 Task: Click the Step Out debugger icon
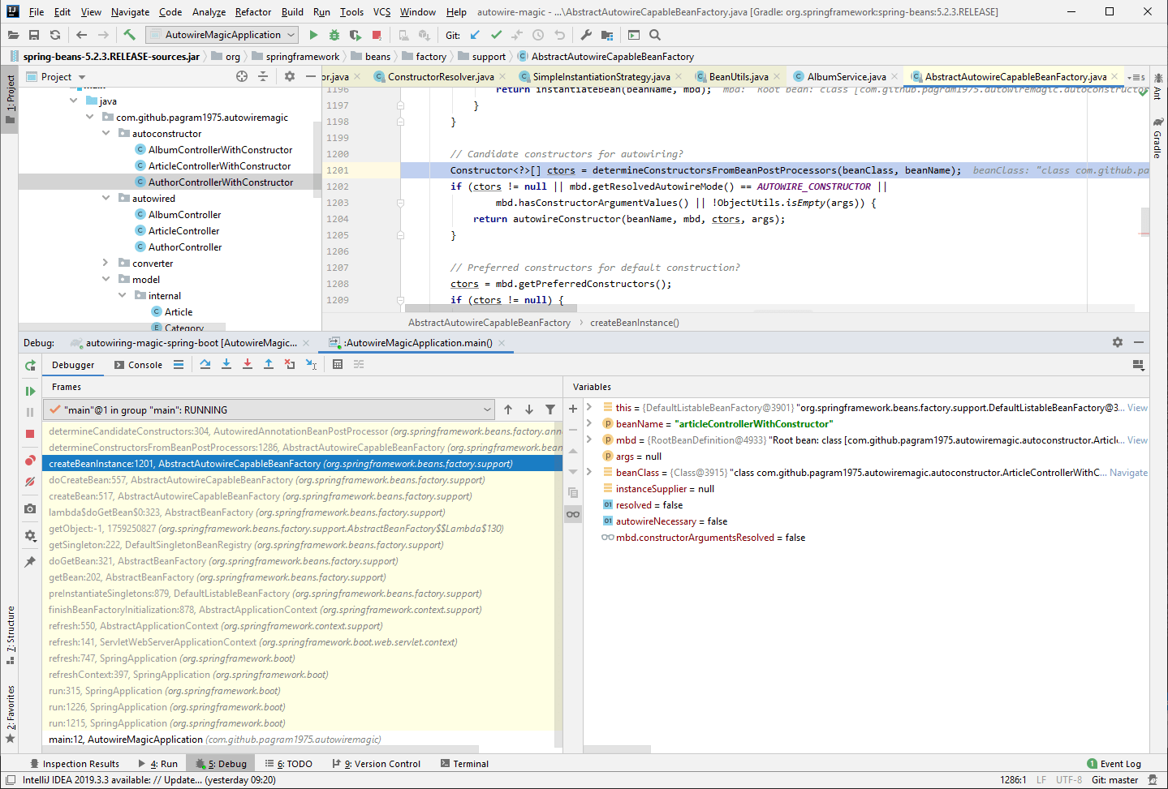pos(268,364)
